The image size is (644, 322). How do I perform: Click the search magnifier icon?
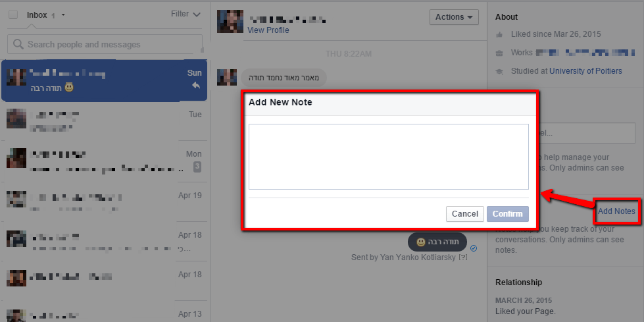18,44
